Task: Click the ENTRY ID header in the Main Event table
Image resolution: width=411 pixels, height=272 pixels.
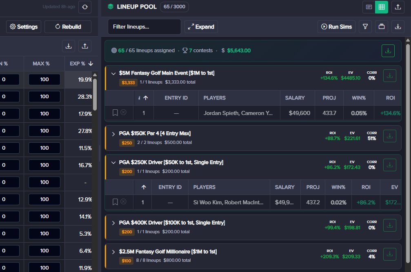Action: point(176,98)
